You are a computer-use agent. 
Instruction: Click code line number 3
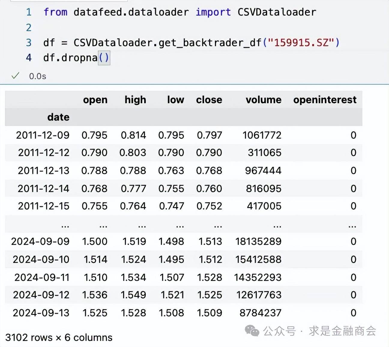pos(29,42)
